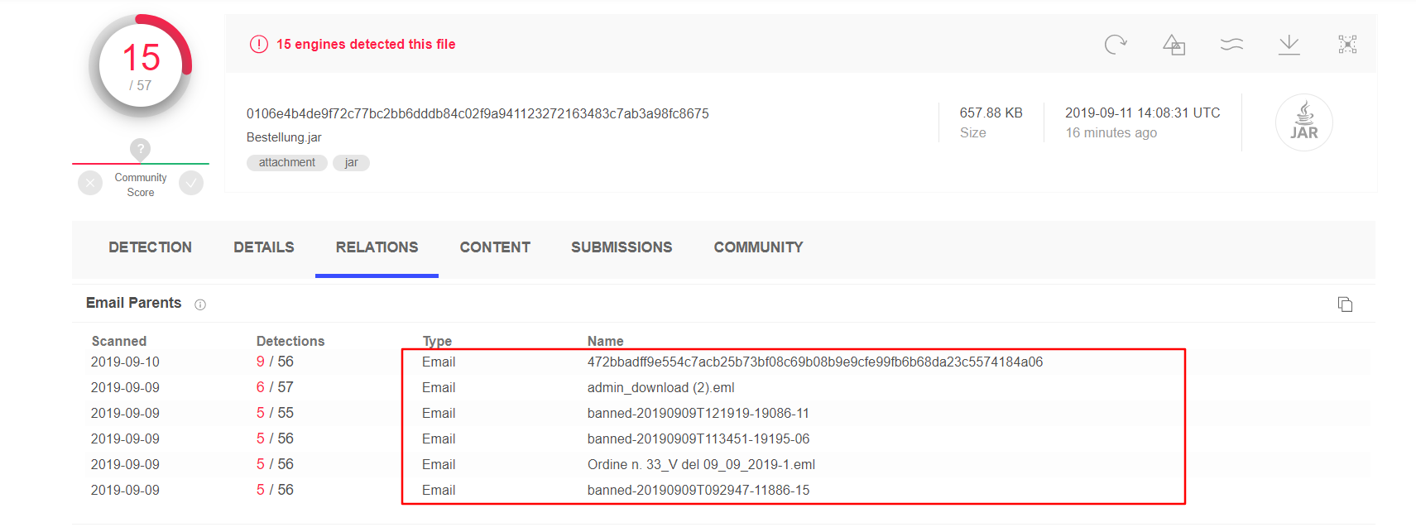Open Ordine n. 33_V del 09_09_2019-1.eml entry

pyautogui.click(x=701, y=465)
